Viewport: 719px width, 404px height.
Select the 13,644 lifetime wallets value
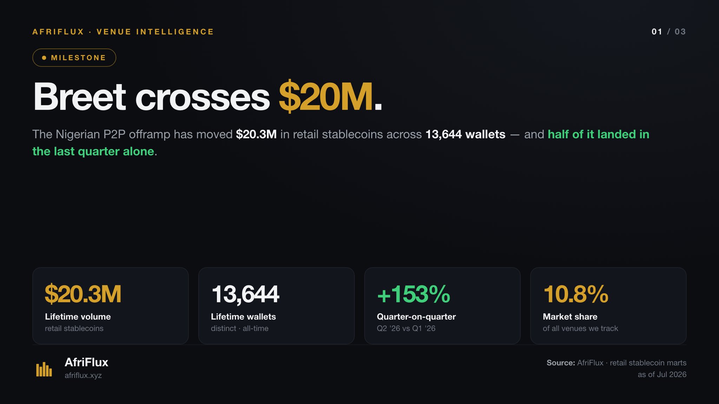245,294
